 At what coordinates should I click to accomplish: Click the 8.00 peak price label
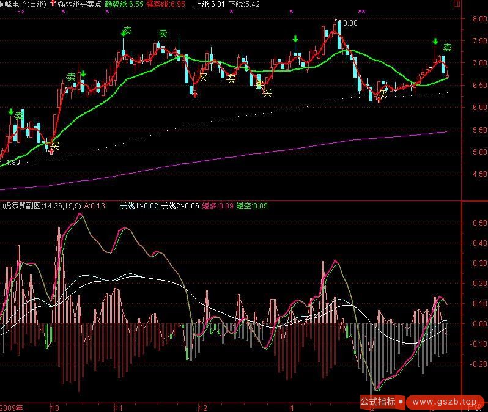pyautogui.click(x=349, y=23)
